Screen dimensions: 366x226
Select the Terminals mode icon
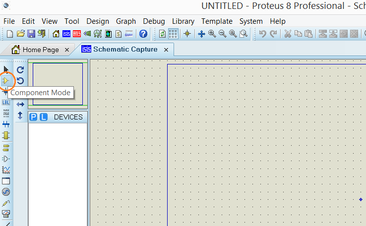(x=6, y=148)
